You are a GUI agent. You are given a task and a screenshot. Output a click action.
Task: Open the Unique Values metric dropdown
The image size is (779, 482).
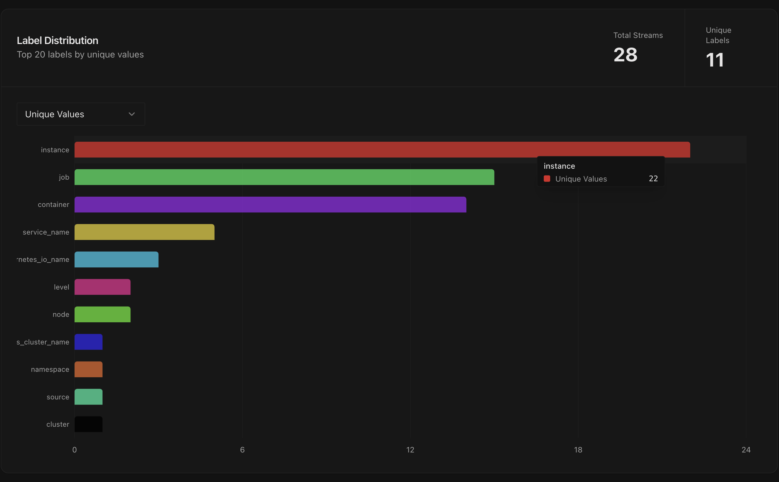[x=80, y=114]
